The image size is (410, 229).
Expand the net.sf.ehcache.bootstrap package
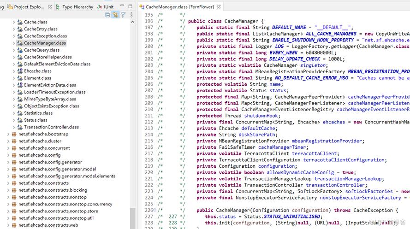point(8,134)
